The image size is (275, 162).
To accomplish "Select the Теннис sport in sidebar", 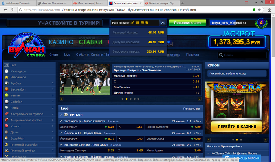I will [29, 96].
